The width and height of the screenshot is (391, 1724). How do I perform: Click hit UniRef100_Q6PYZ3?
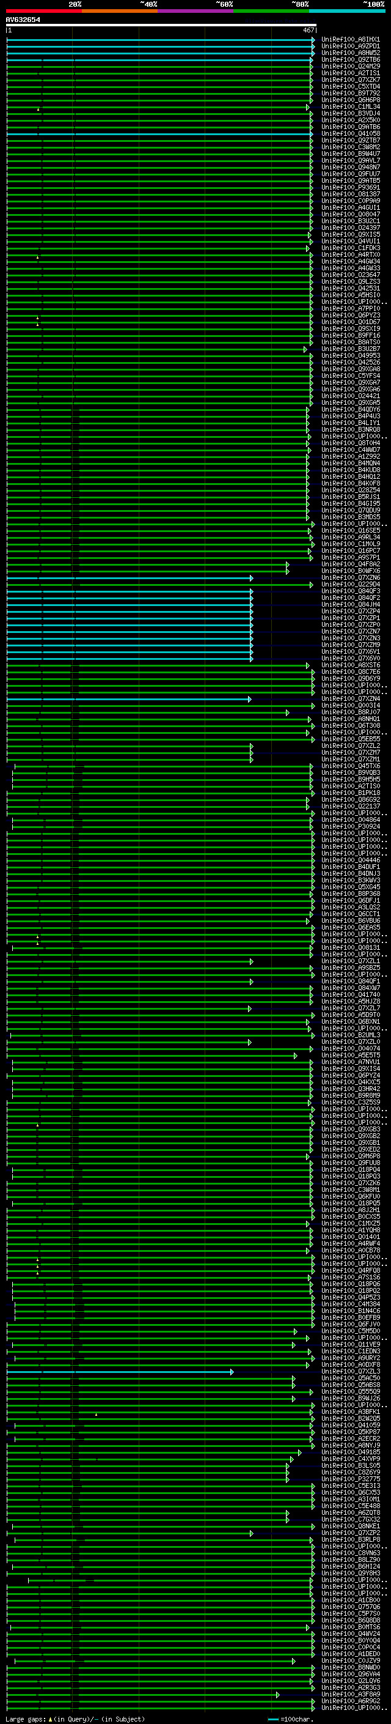[x=350, y=315]
